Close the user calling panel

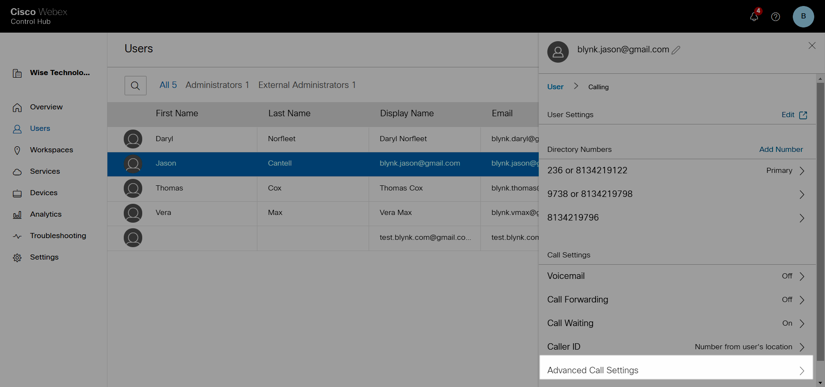(x=812, y=45)
